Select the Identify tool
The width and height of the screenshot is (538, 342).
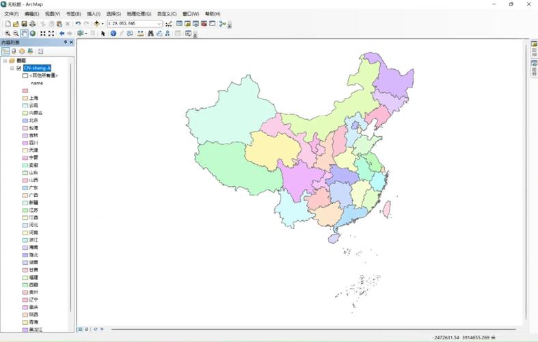(113, 34)
